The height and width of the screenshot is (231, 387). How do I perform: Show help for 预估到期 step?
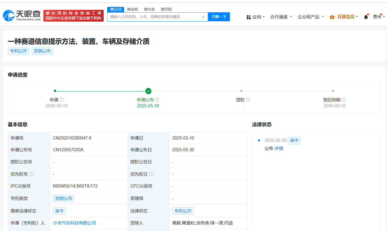click(344, 100)
